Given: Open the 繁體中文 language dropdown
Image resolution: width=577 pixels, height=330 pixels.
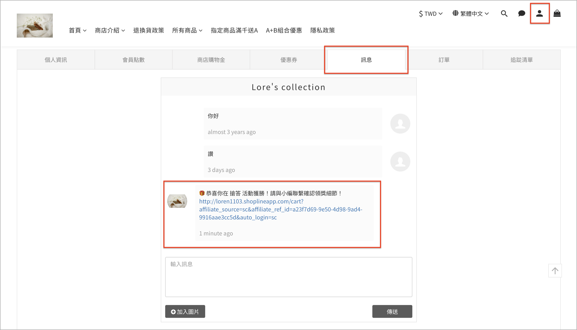Looking at the screenshot, I should (x=471, y=14).
